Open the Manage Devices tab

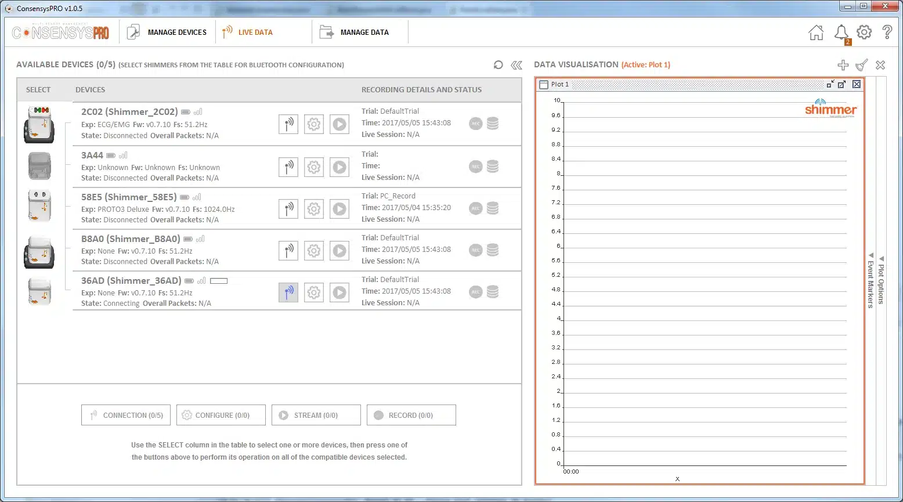tap(167, 32)
